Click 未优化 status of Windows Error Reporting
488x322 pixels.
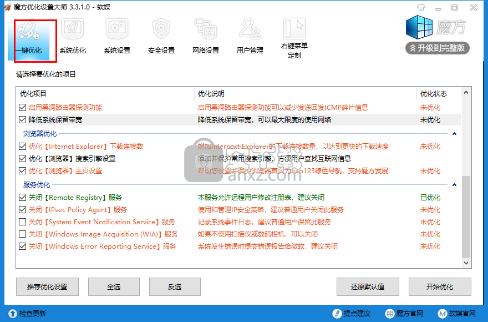pos(430,246)
